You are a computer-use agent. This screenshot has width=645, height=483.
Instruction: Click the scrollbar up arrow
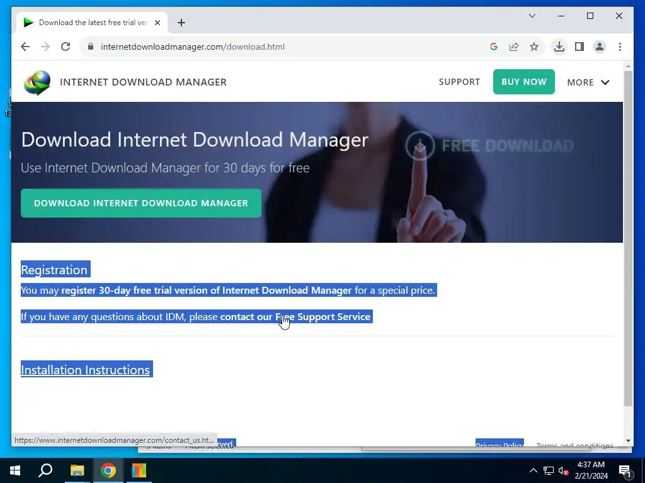[x=628, y=65]
